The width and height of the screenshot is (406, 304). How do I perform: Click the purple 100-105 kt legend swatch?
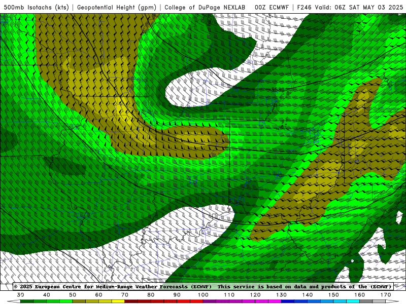[210, 301]
